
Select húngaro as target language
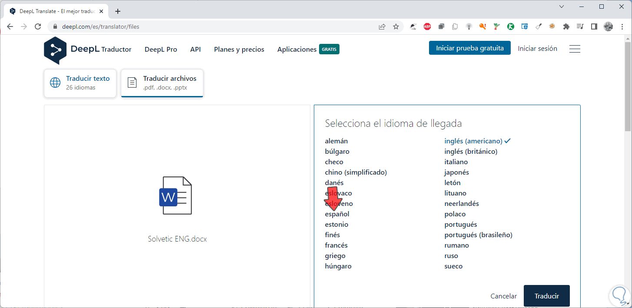(x=338, y=266)
